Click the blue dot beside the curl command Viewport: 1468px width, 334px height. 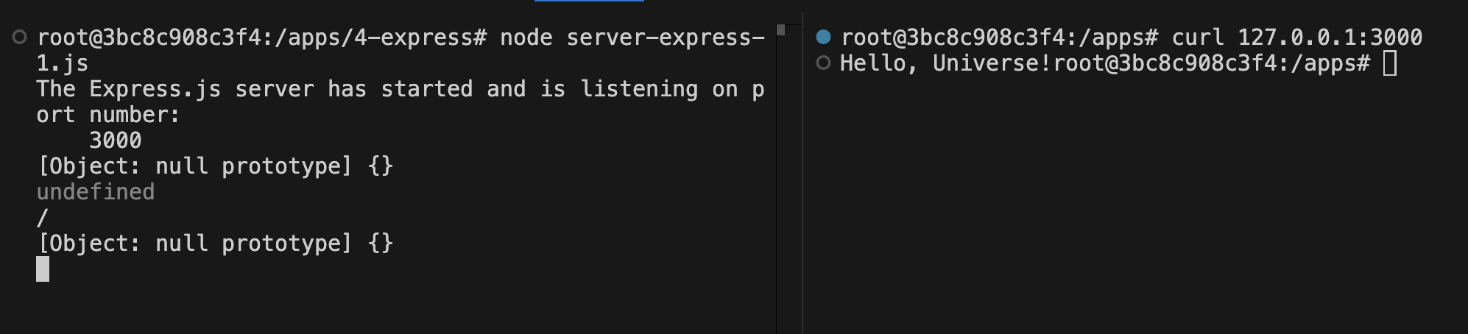point(823,37)
